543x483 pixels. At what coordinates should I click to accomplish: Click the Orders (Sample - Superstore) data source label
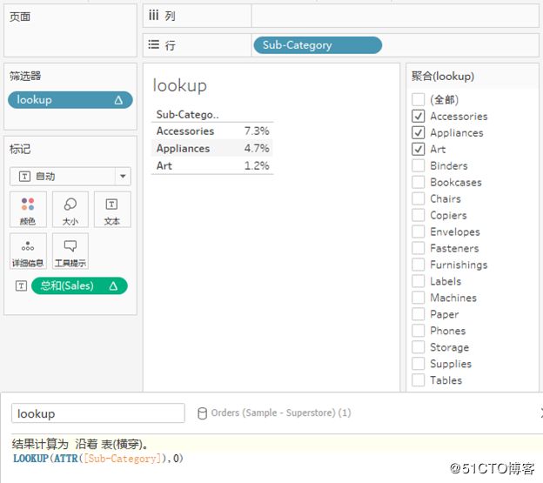point(281,413)
